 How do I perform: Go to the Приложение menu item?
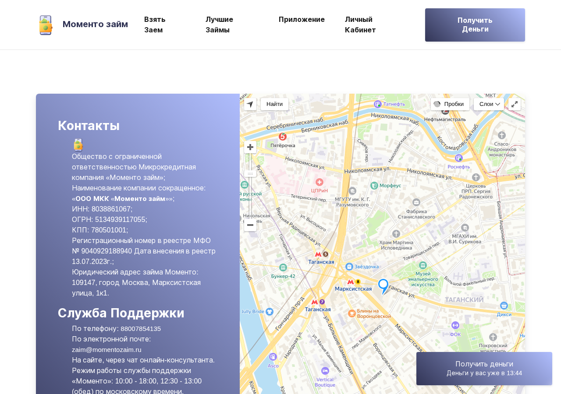pyautogui.click(x=302, y=19)
